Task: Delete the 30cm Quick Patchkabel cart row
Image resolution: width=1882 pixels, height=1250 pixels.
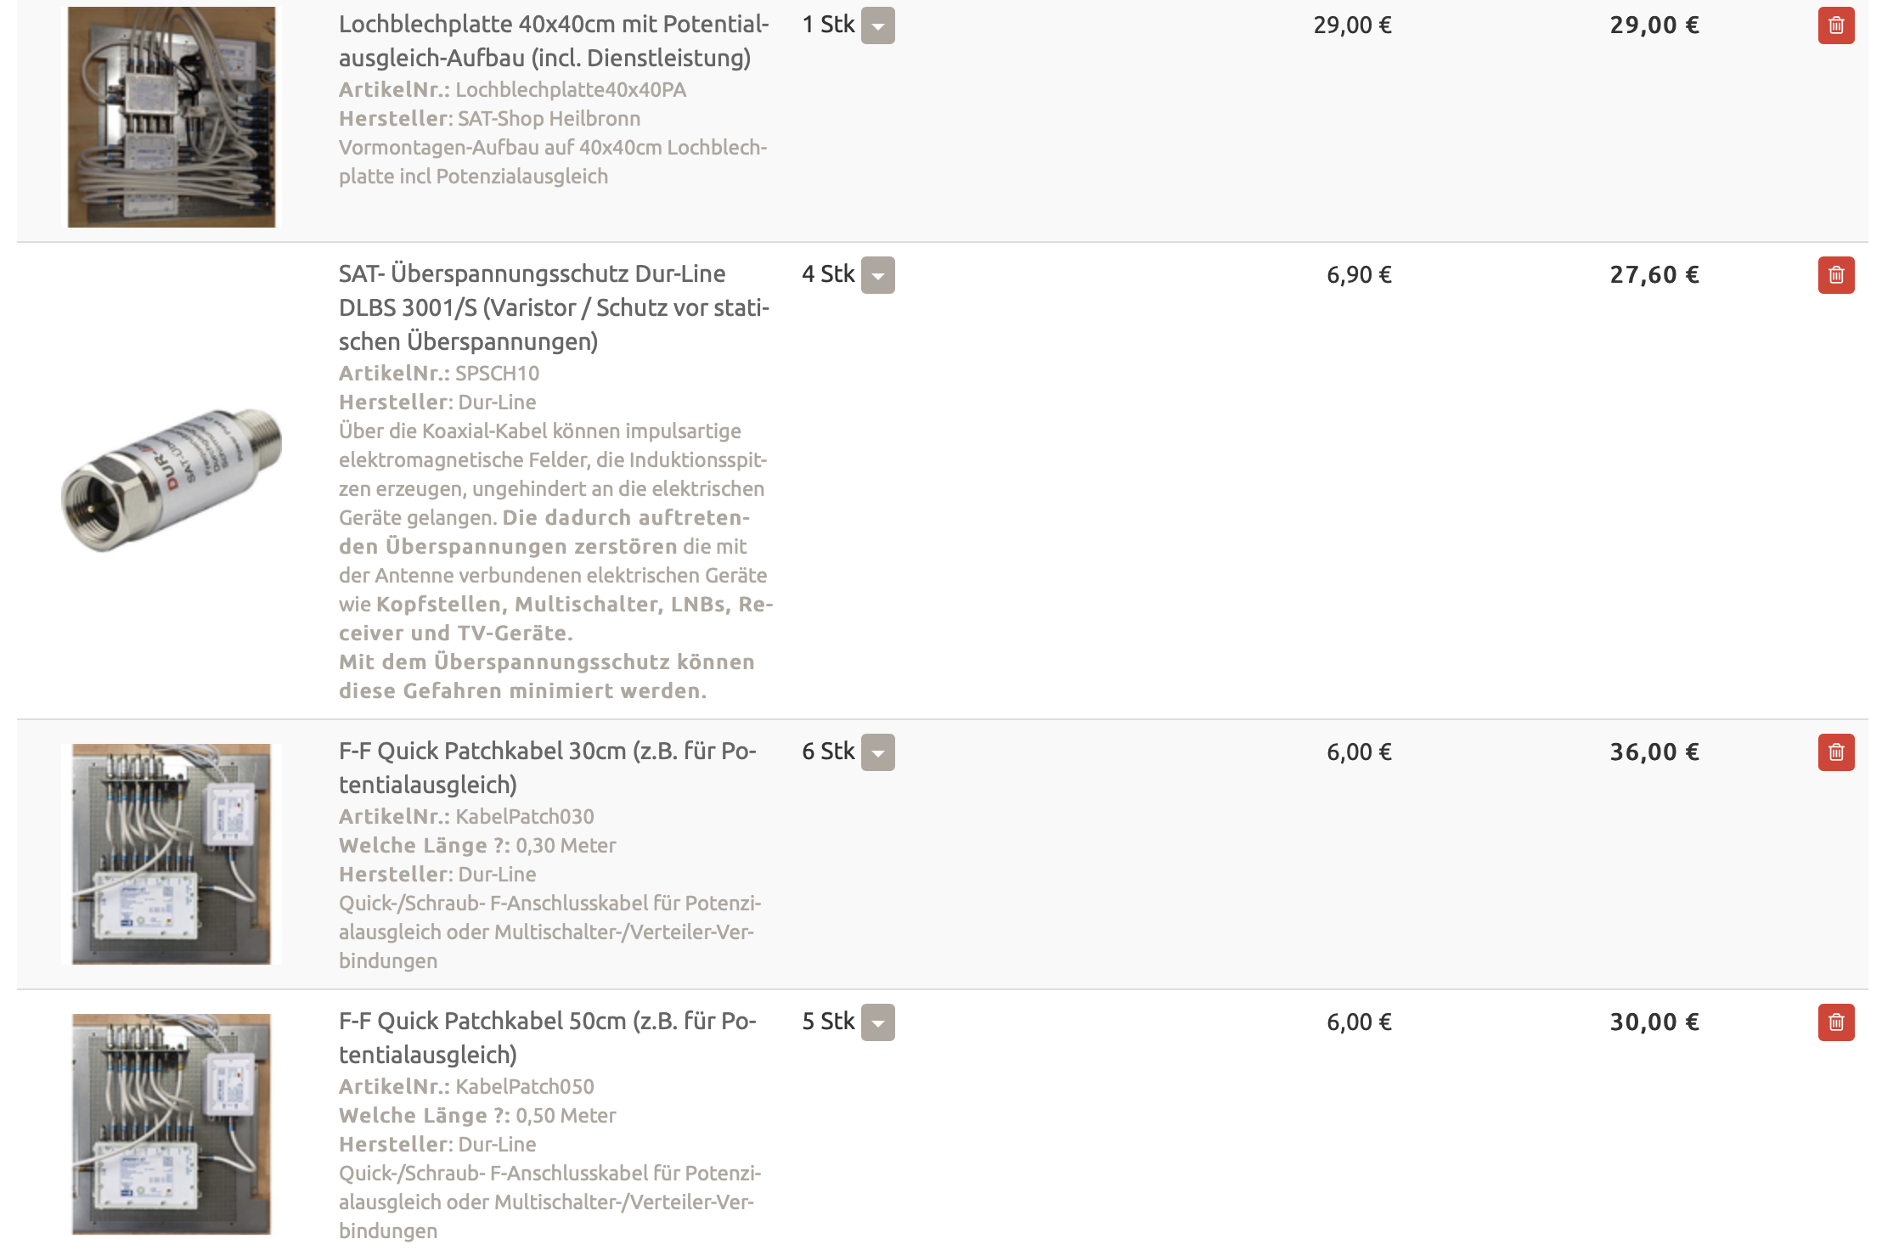Action: 1835,752
